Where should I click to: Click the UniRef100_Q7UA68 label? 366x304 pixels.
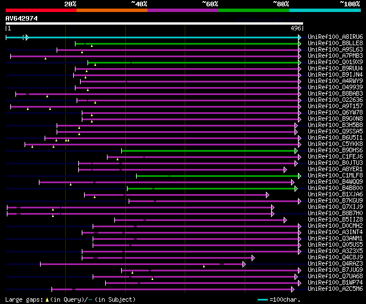pyautogui.click(x=335, y=277)
